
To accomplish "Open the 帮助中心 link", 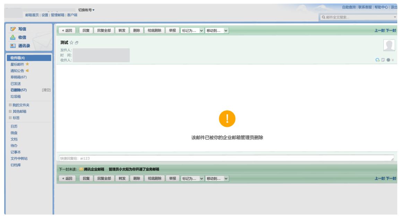I will click(381, 7).
